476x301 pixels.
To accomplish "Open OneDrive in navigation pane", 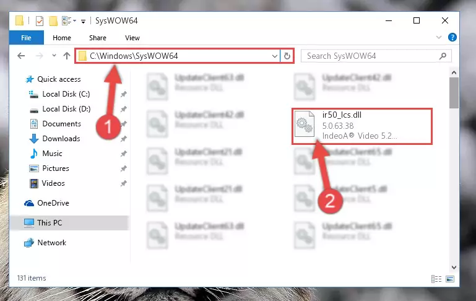I will click(53, 203).
